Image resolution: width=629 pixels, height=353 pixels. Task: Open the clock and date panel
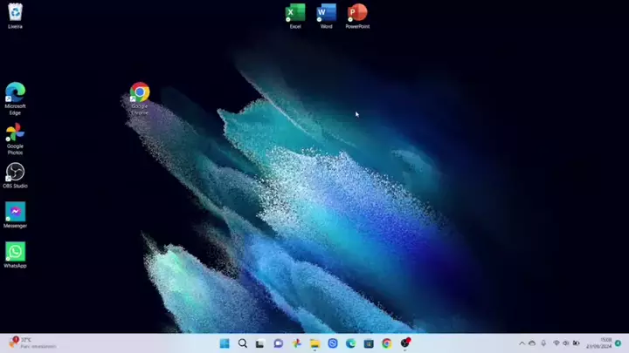coord(605,343)
